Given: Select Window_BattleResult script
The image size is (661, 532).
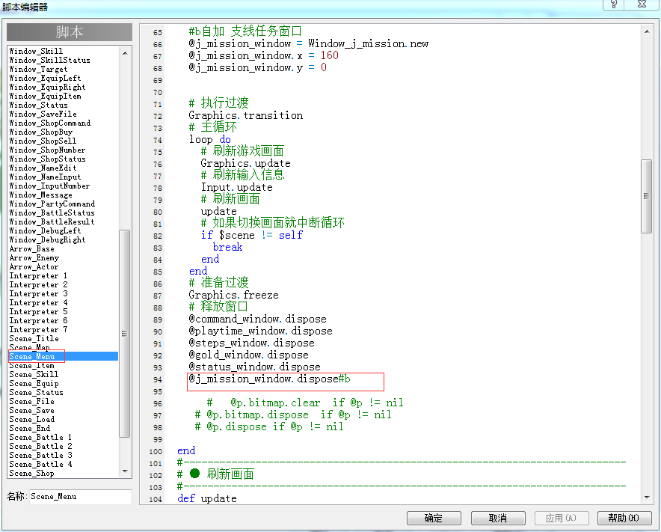Looking at the screenshot, I should (52, 221).
